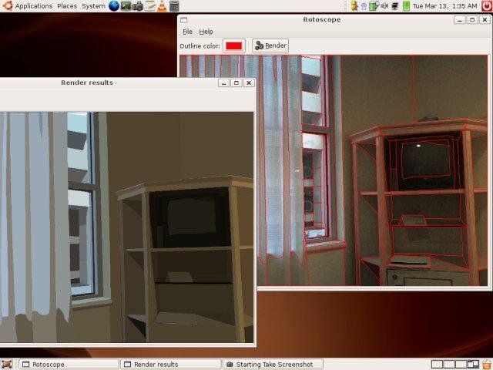Click the camera screenshot launcher icon
Screen dimensions: 493x370
pos(138,6)
